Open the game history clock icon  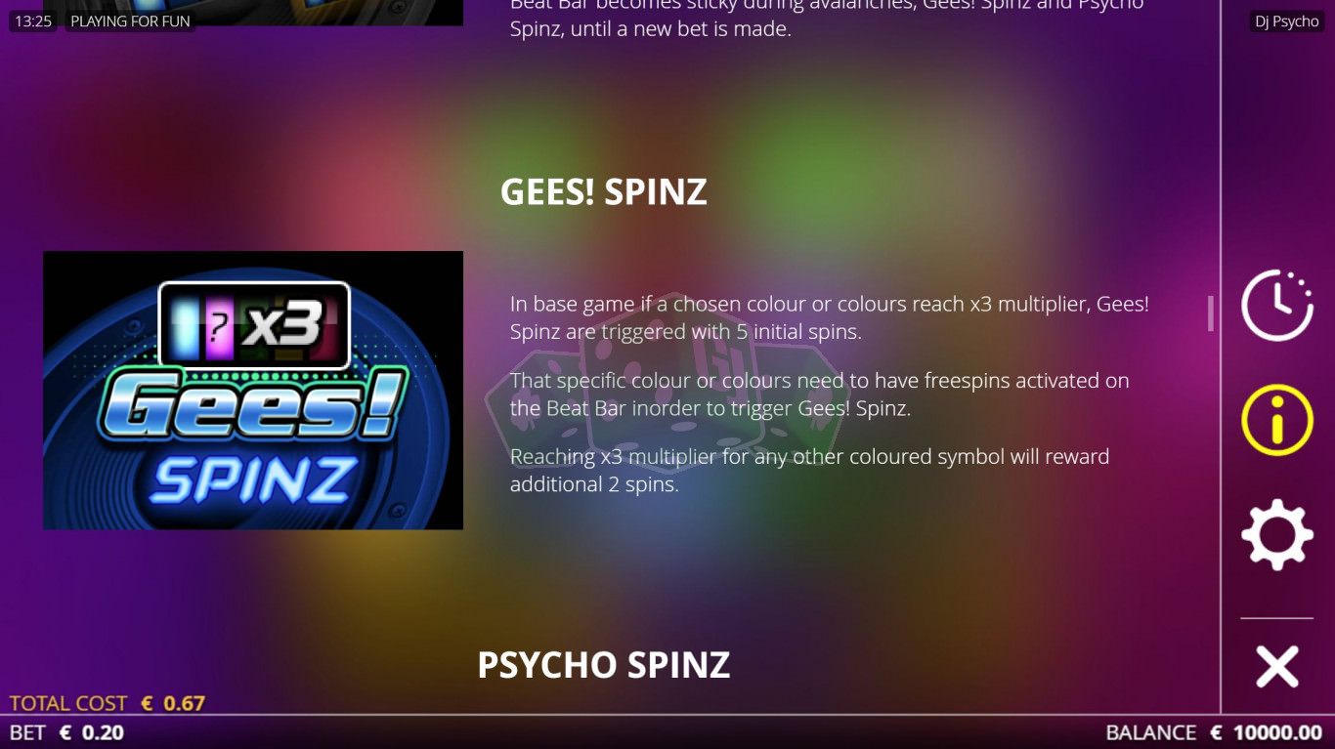(1277, 305)
